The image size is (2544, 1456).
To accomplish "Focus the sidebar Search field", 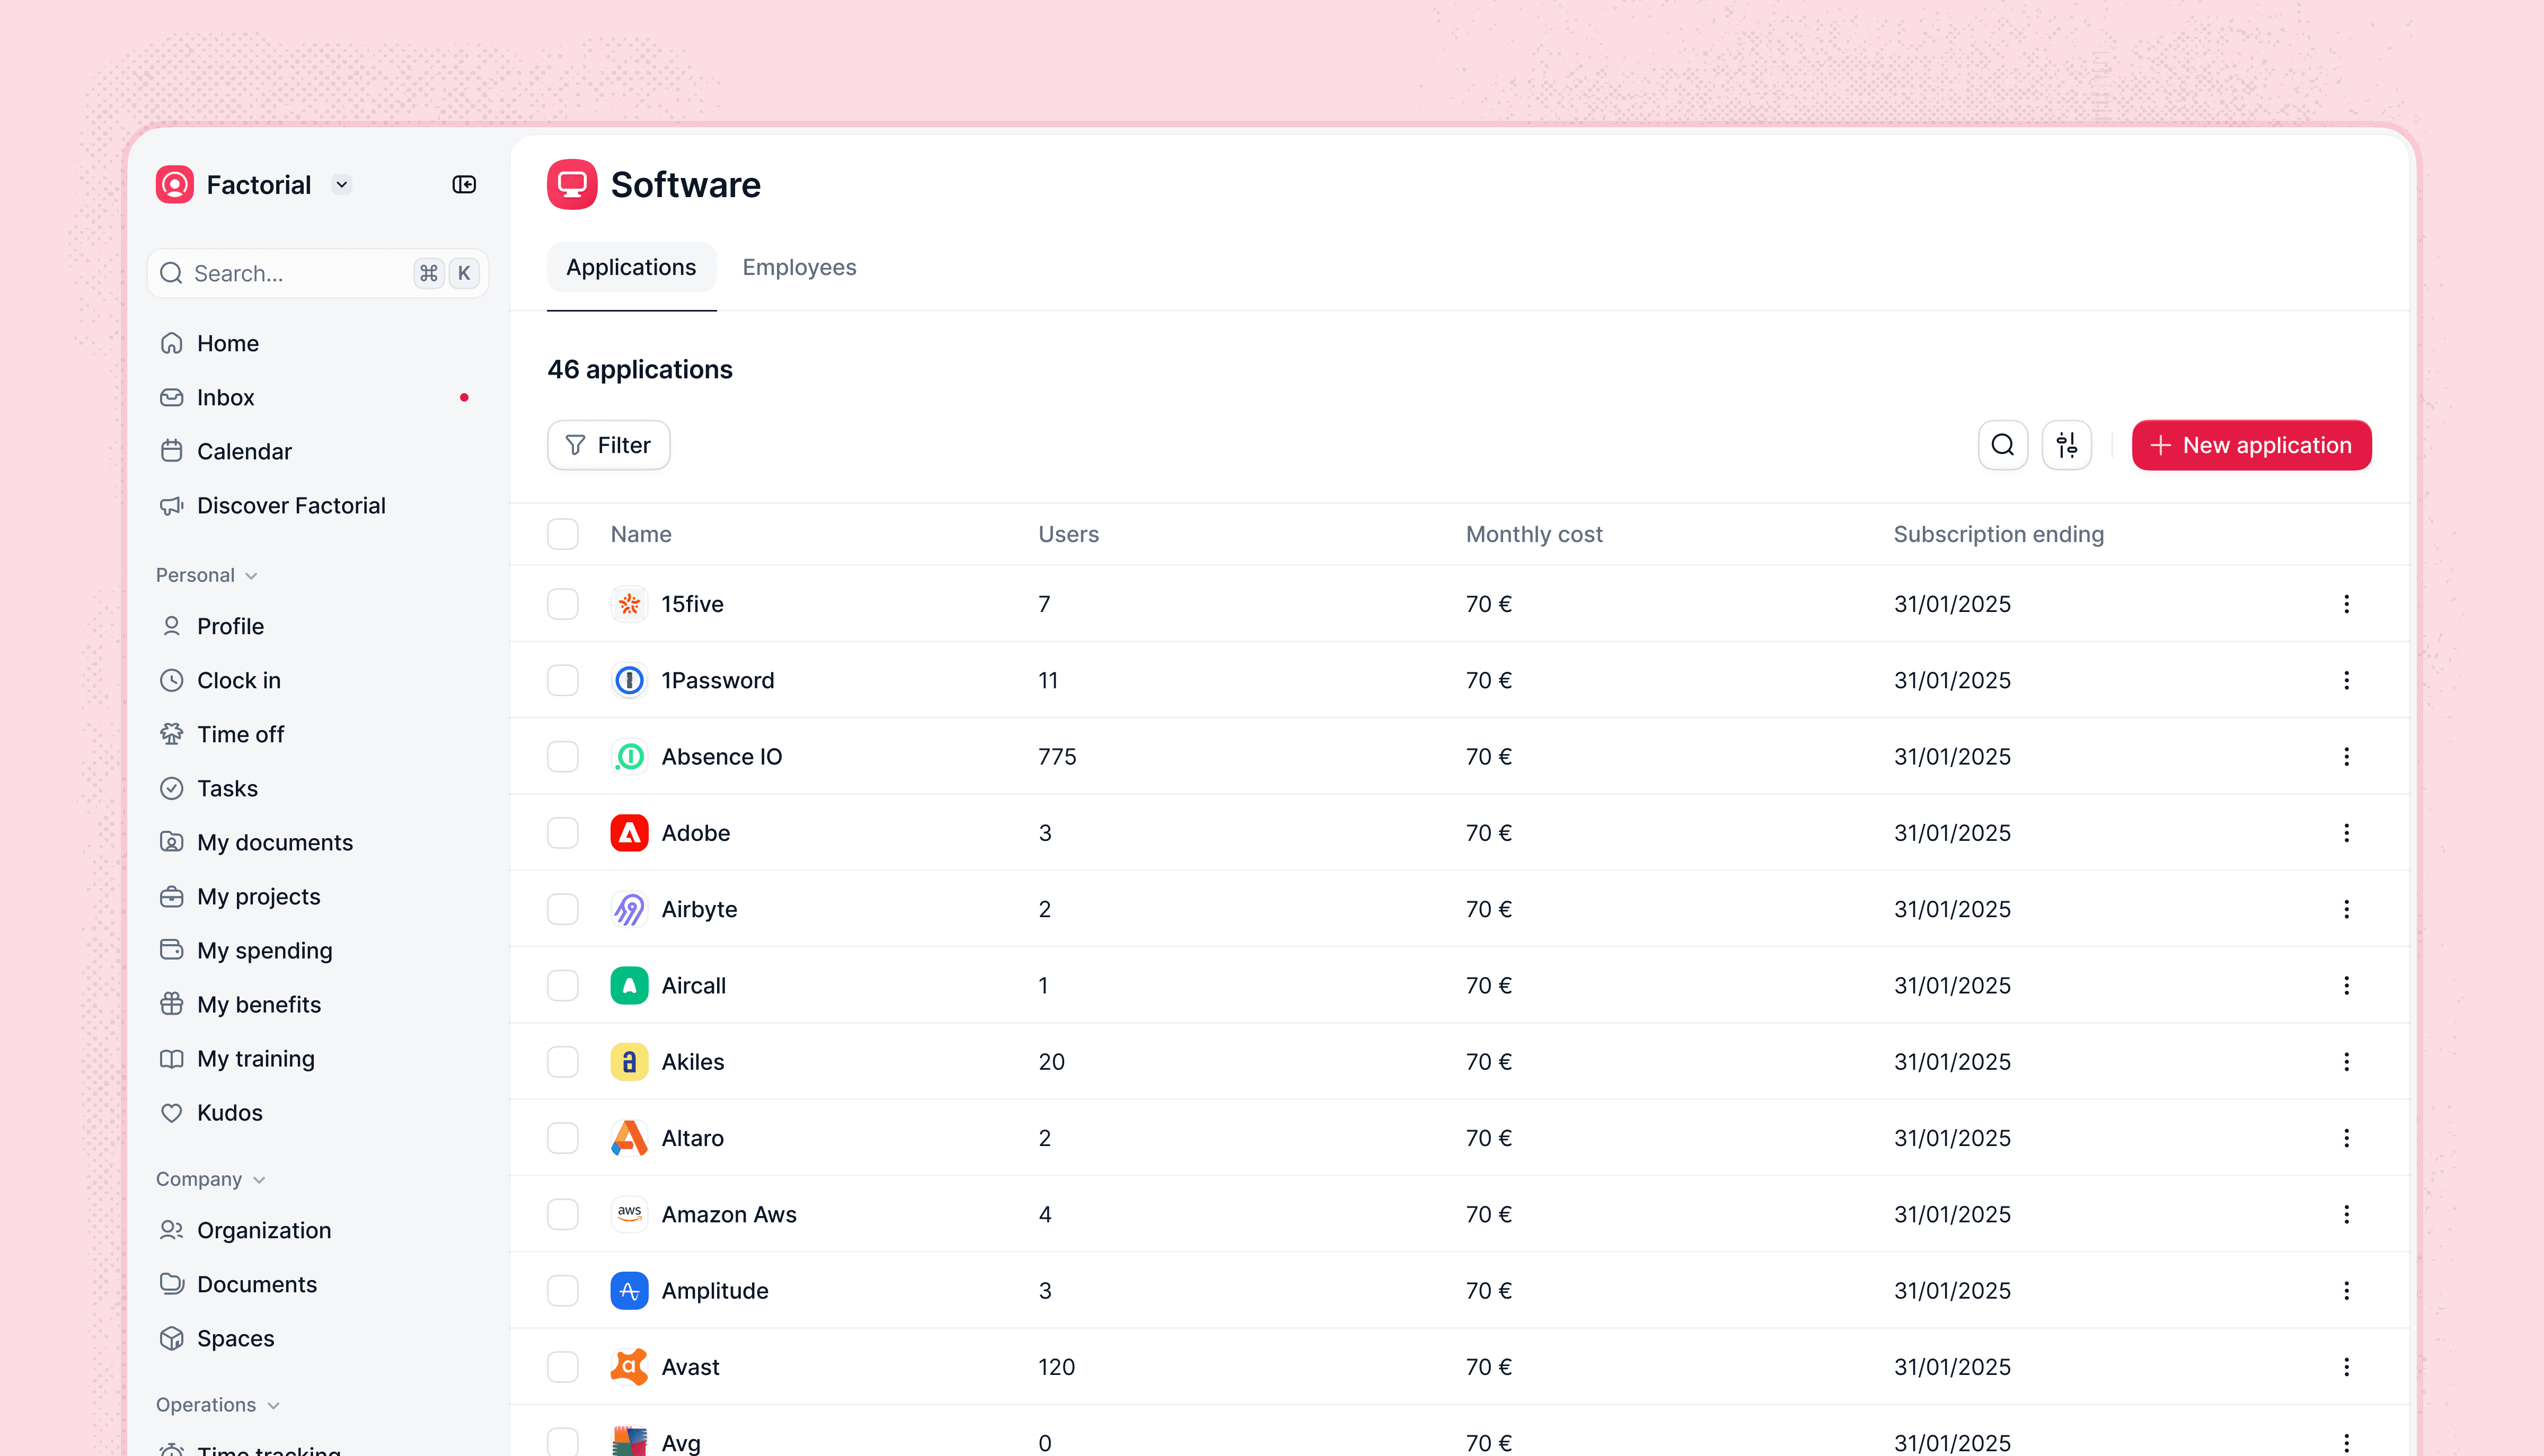I will point(317,274).
